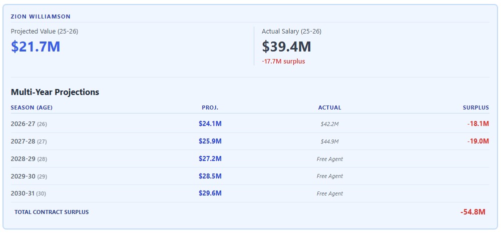Click the $29.6M projection for 2030-31
This screenshot has width=501, height=233.
[210, 193]
